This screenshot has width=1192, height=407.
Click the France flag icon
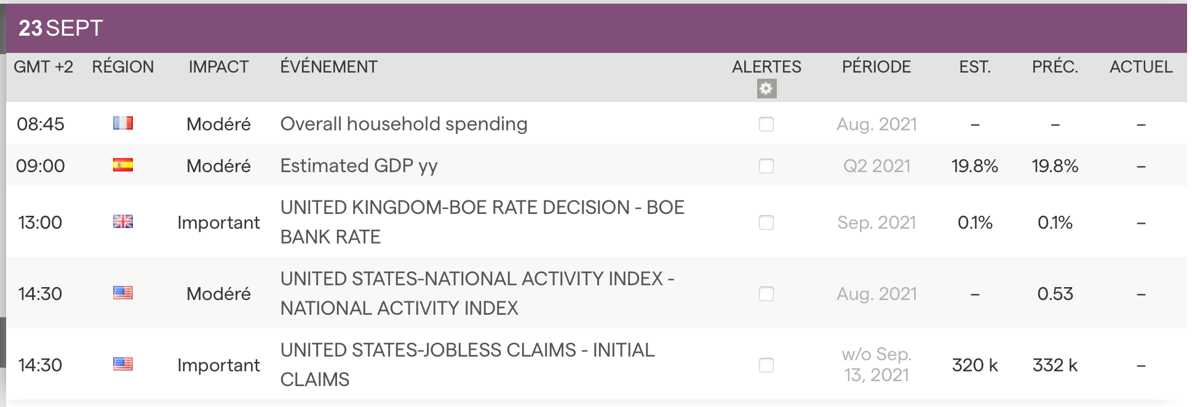pyautogui.click(x=123, y=124)
